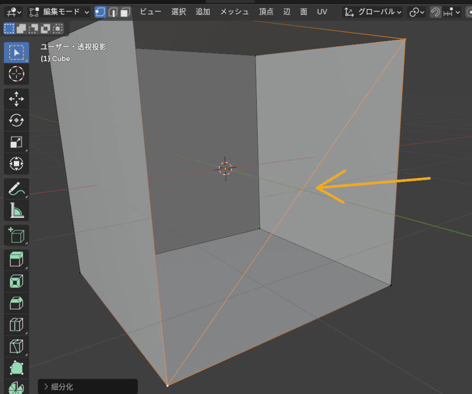
Task: Open the 頂点 menu
Action: pos(266,12)
